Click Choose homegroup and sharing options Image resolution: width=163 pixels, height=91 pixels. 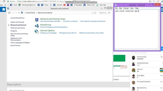click(54, 27)
